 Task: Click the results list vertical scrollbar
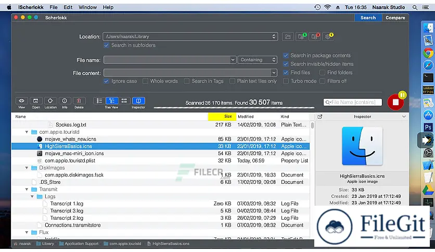312,125
